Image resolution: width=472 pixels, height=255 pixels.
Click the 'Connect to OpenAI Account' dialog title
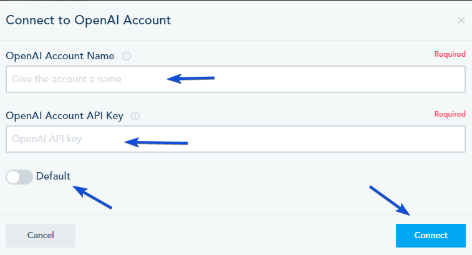tap(88, 20)
